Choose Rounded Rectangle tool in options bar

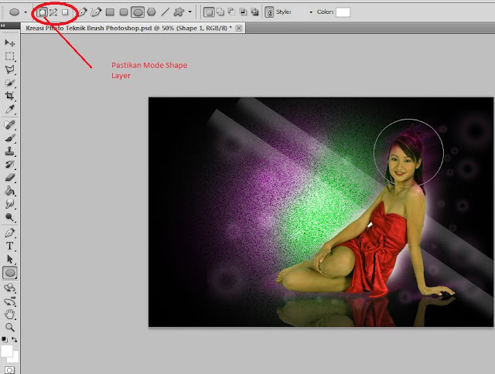(124, 12)
